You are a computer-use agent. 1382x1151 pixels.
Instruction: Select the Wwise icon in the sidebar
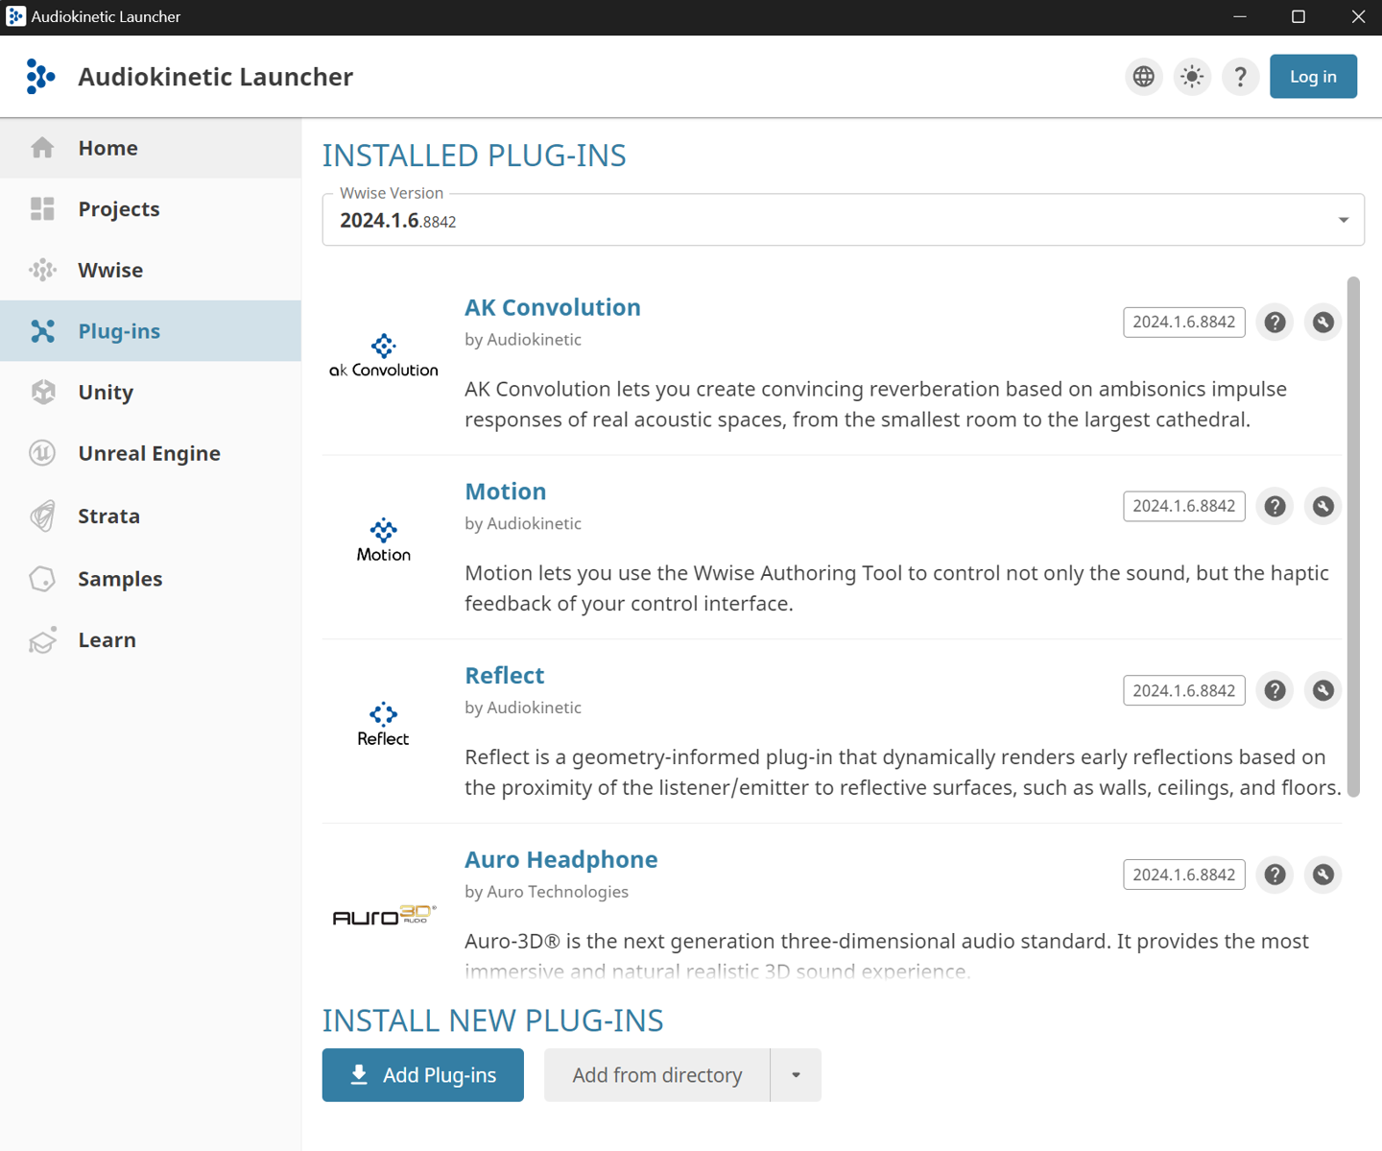point(42,270)
